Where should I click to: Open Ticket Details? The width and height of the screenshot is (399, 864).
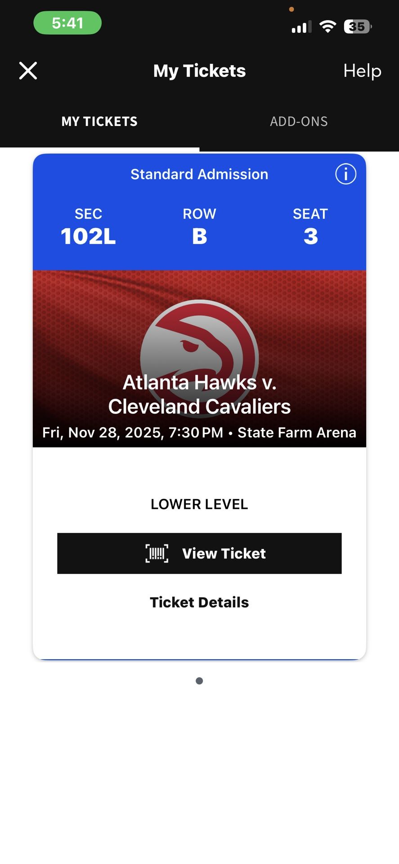pos(199,602)
